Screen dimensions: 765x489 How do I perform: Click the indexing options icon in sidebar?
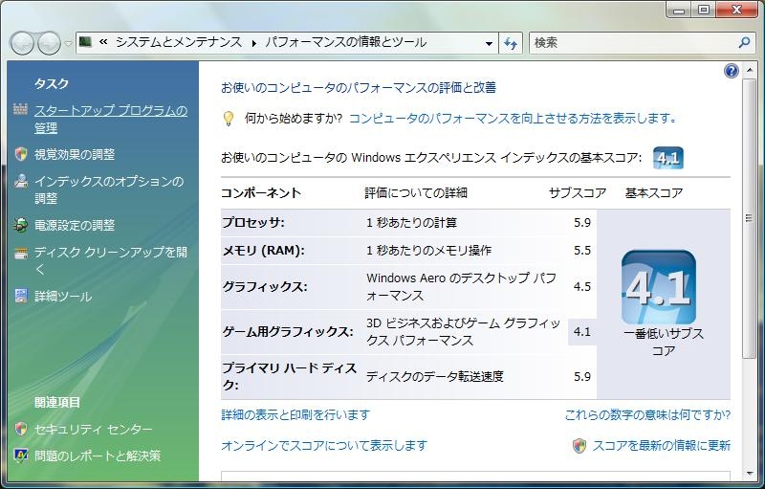coord(20,181)
